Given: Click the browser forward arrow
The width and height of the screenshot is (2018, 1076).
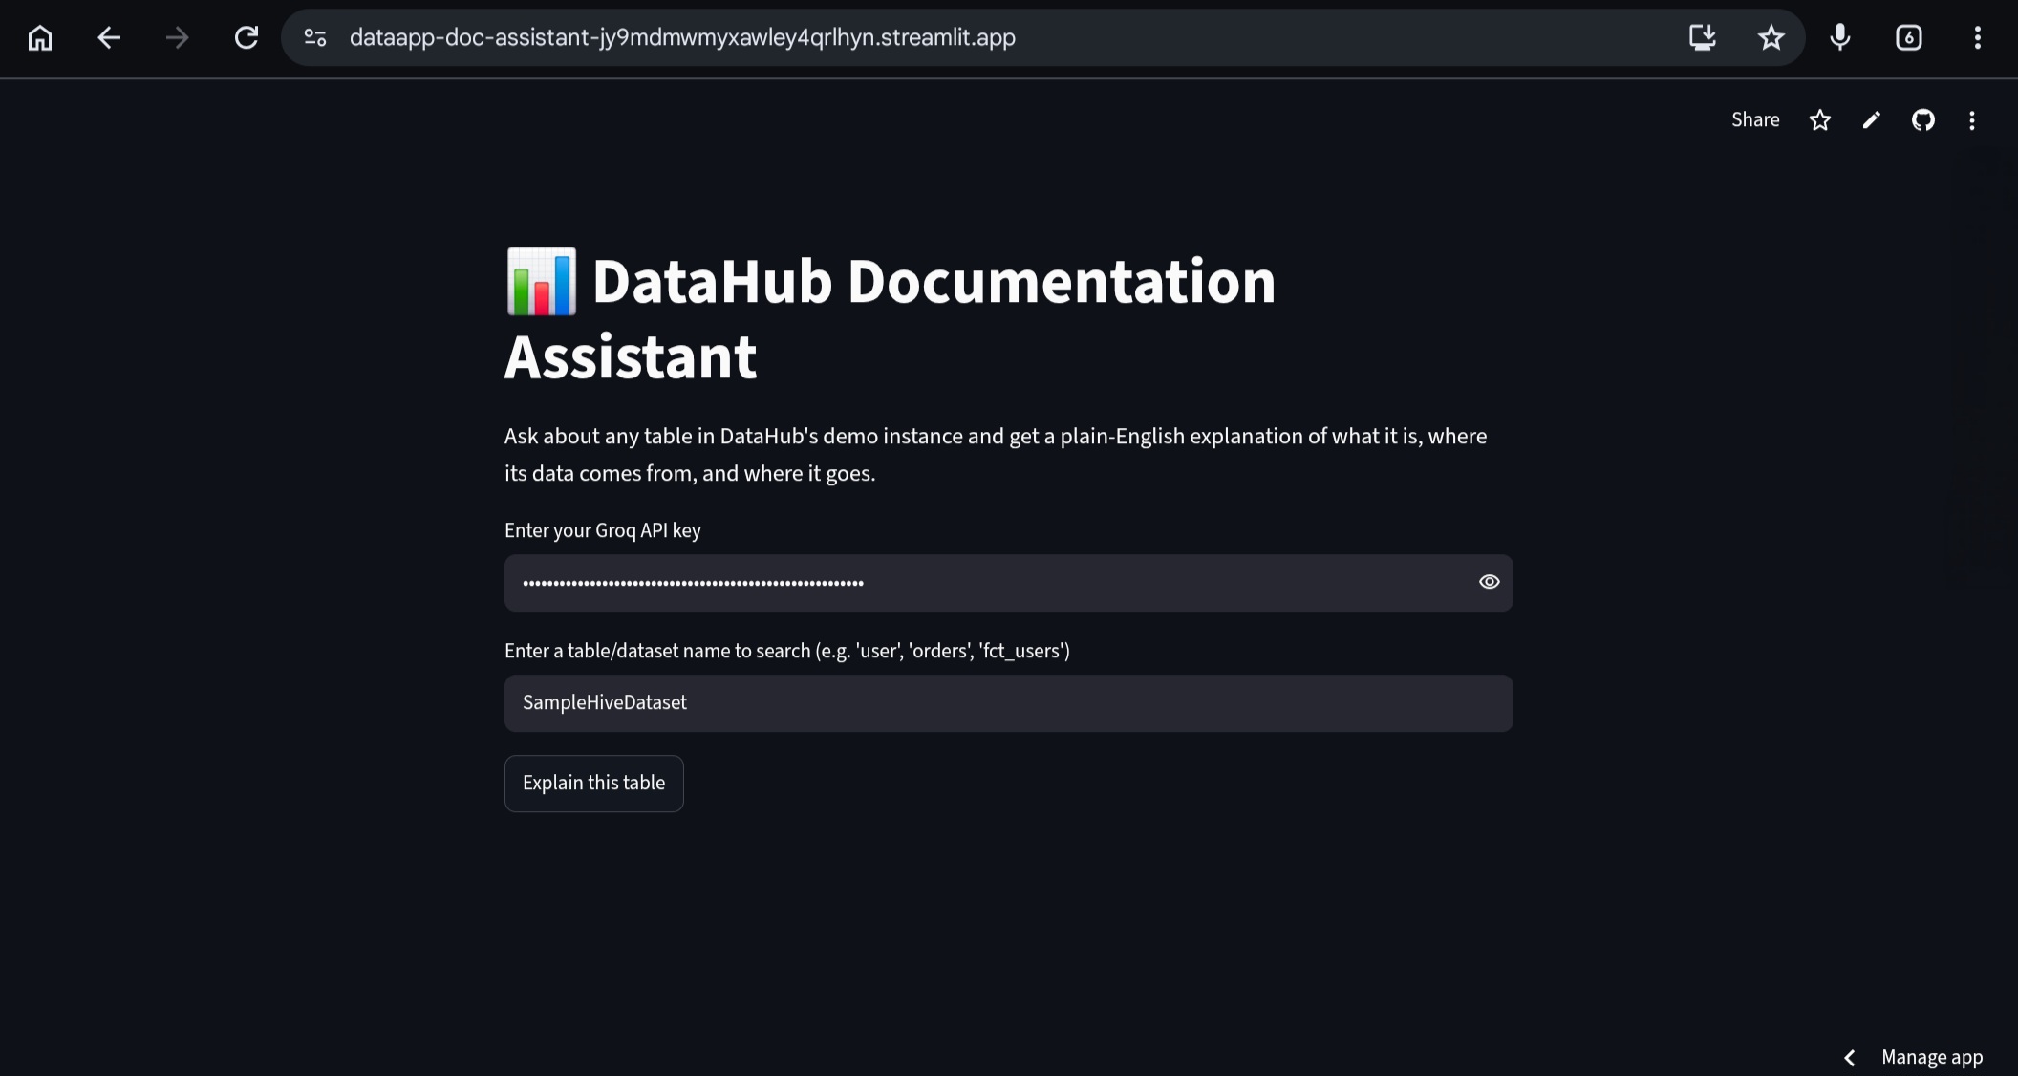Looking at the screenshot, I should [178, 37].
